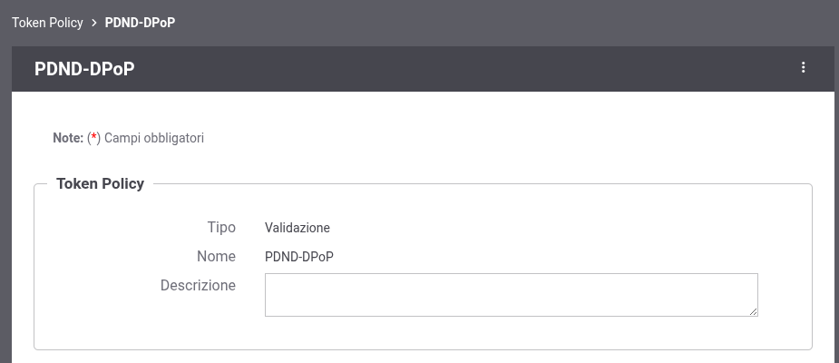Open the three-dot actions menu
Image resolution: width=839 pixels, height=363 pixels.
pyautogui.click(x=803, y=68)
